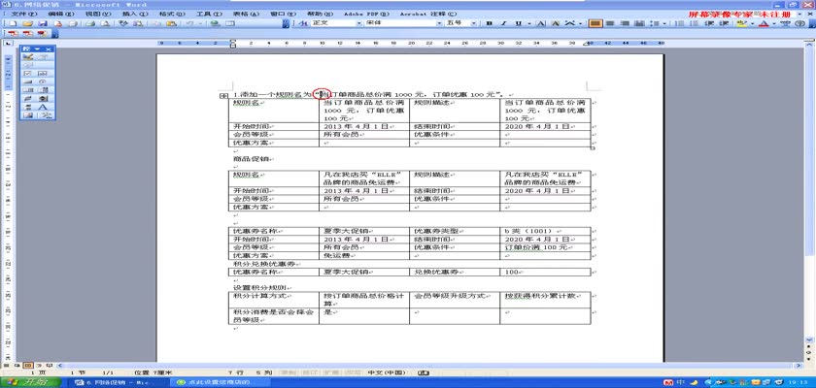Viewport: 816px width, 388px height.
Task: Select Image control in toolbox
Action: point(27,114)
